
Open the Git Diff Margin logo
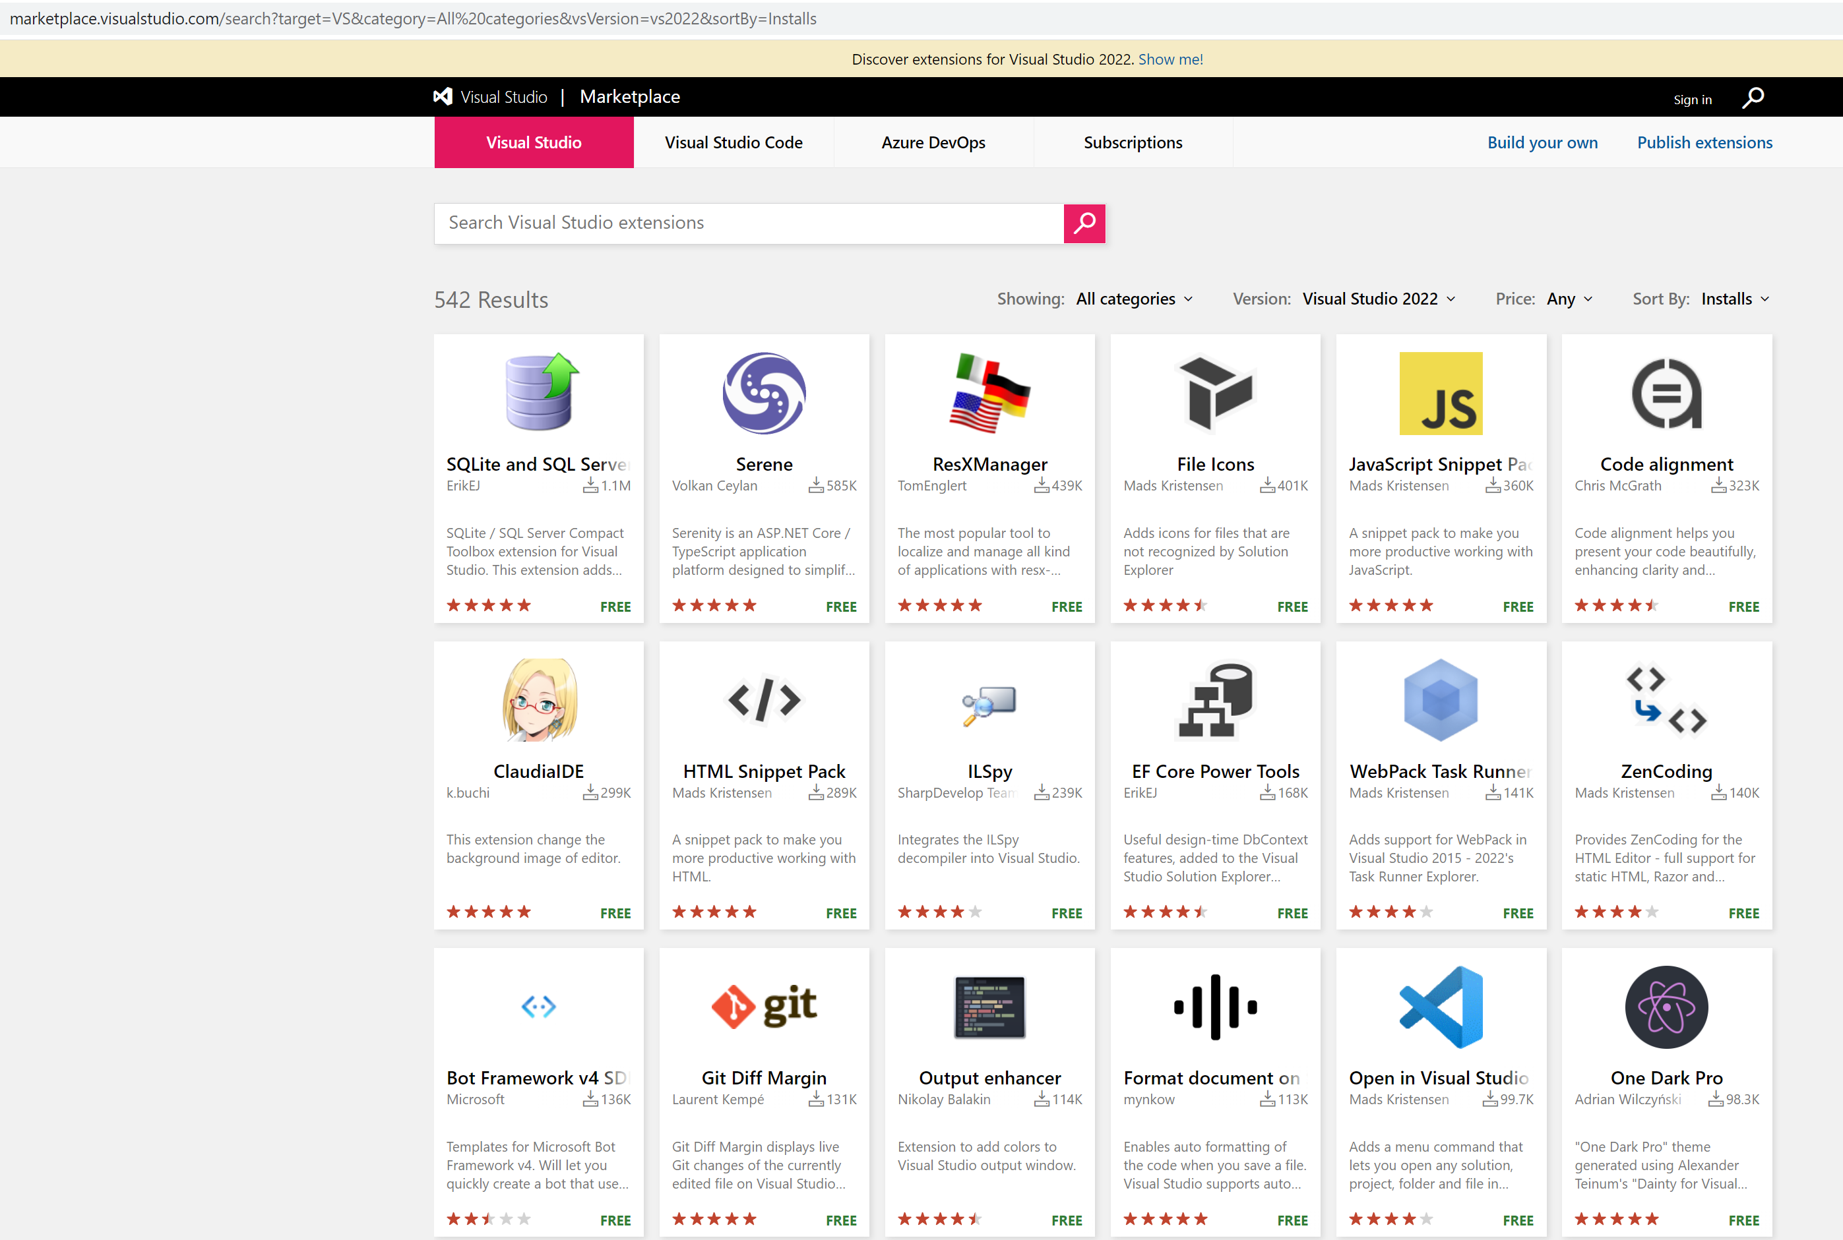point(764,1006)
